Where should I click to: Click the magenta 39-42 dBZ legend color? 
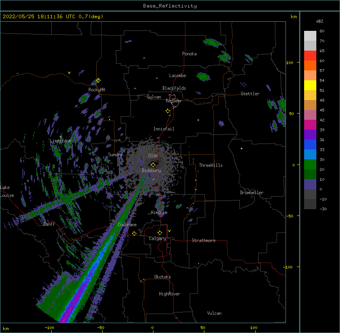[x=310, y=125]
